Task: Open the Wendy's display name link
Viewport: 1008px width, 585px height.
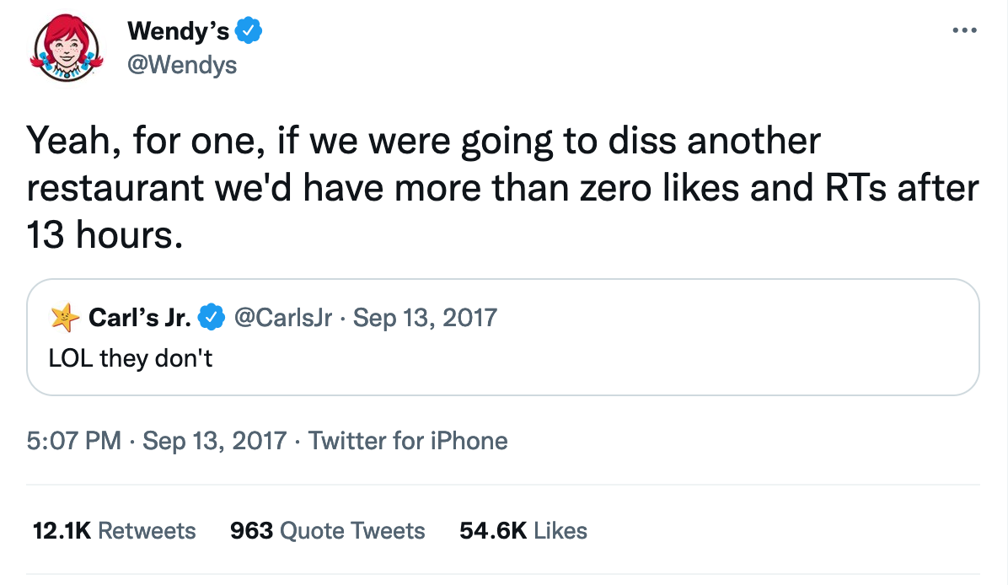Action: [178, 32]
